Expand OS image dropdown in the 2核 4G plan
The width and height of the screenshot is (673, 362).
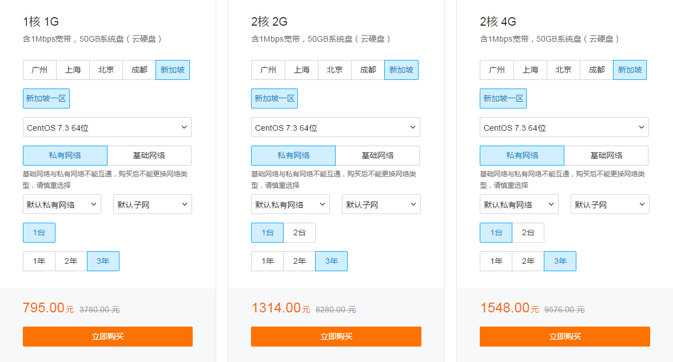coord(564,127)
